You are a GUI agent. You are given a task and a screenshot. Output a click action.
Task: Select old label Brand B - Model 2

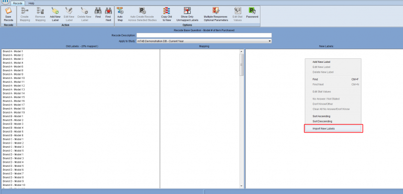click(x=13, y=120)
